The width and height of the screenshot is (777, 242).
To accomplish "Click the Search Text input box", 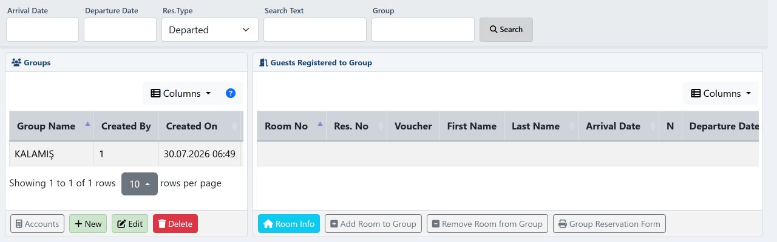I will 315,30.
